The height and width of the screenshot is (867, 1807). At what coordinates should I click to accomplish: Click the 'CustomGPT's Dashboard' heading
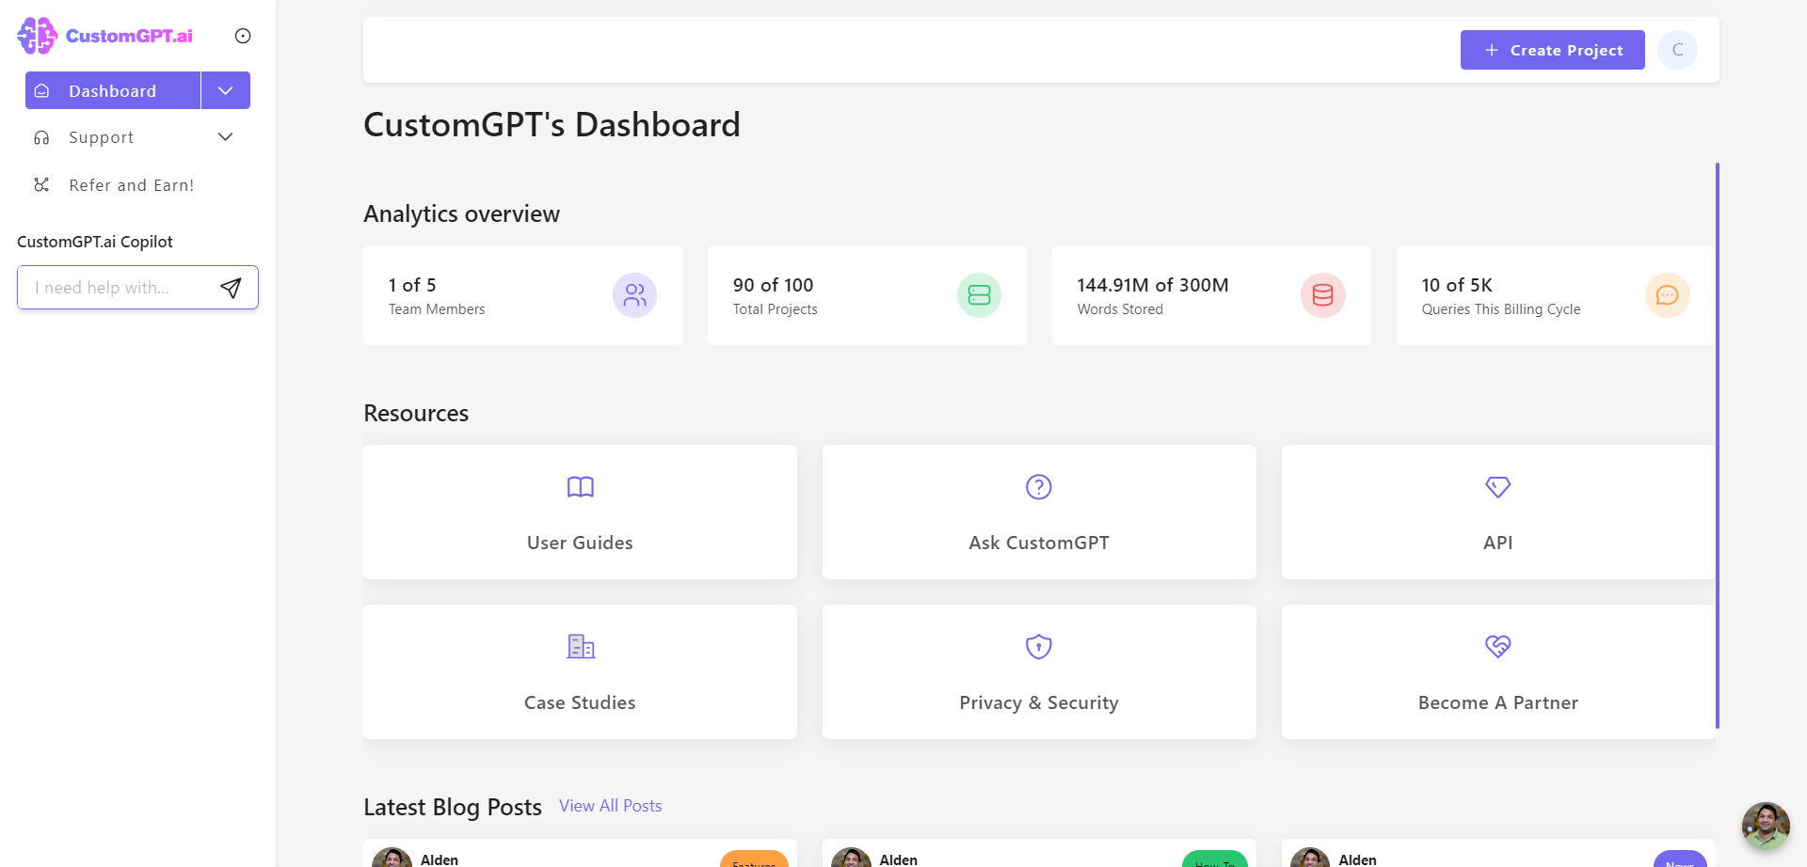552,125
